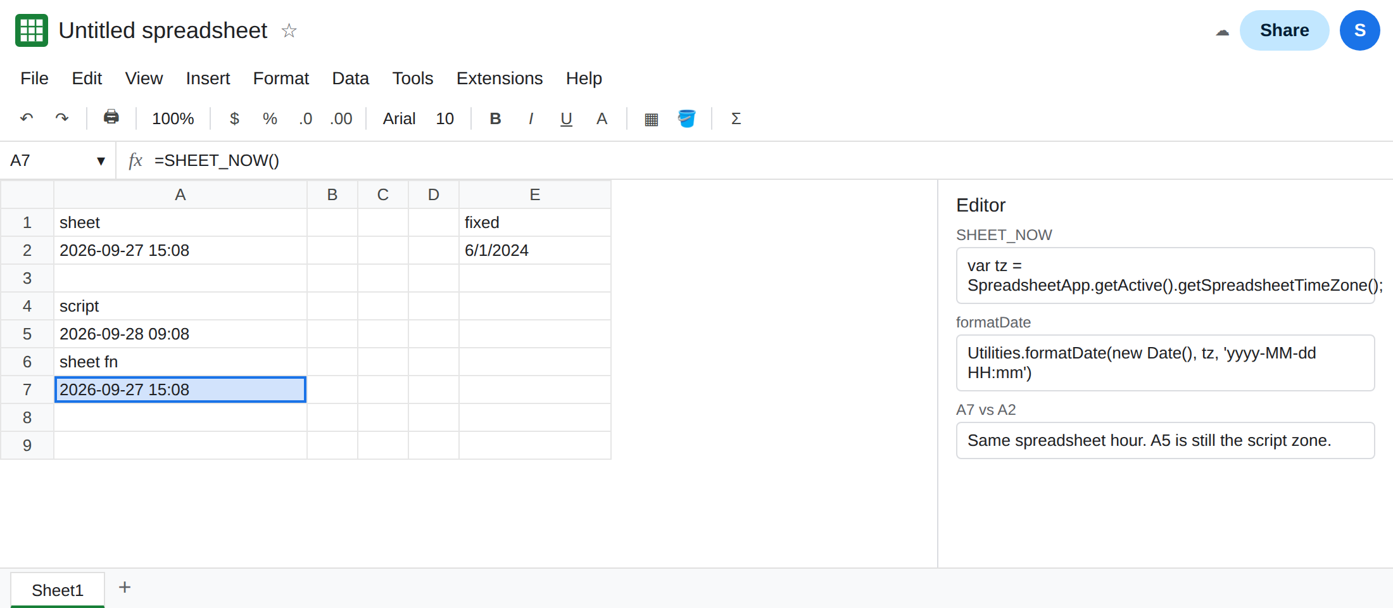The width and height of the screenshot is (1393, 608).
Task: Select cell A7 with 2026-09-27 15:08
Action: (x=180, y=389)
